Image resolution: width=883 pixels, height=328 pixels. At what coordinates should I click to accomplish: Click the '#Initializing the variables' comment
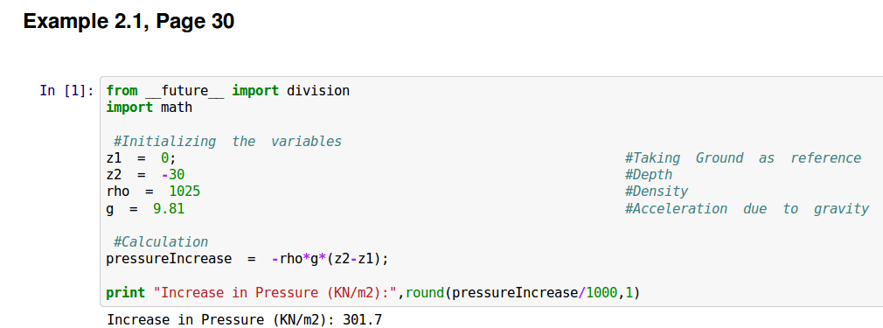click(227, 141)
